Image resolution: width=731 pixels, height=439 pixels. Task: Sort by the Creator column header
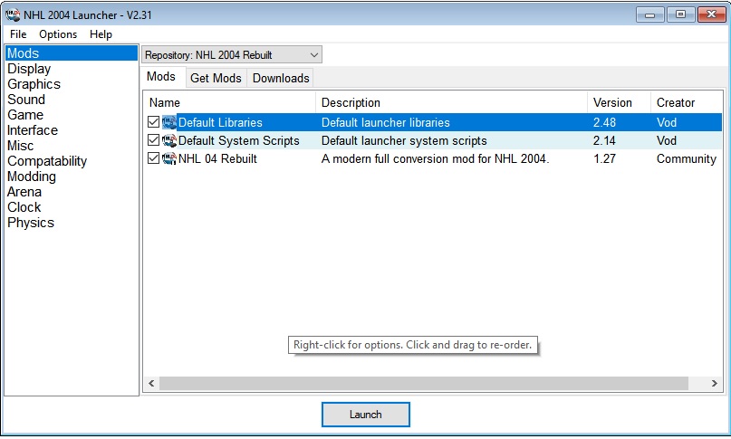click(x=687, y=102)
